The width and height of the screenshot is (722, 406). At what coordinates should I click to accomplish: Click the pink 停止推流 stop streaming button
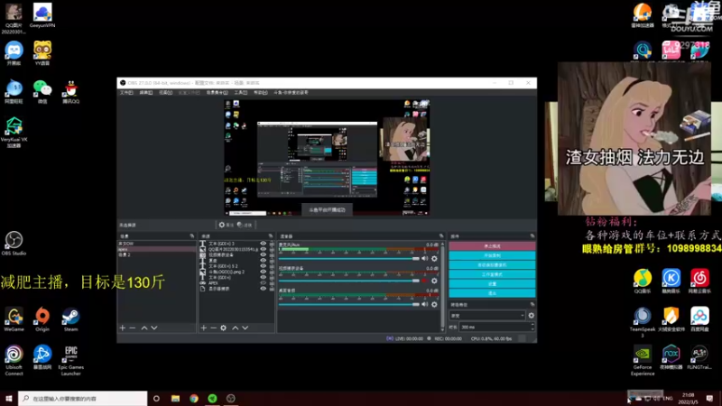click(492, 246)
